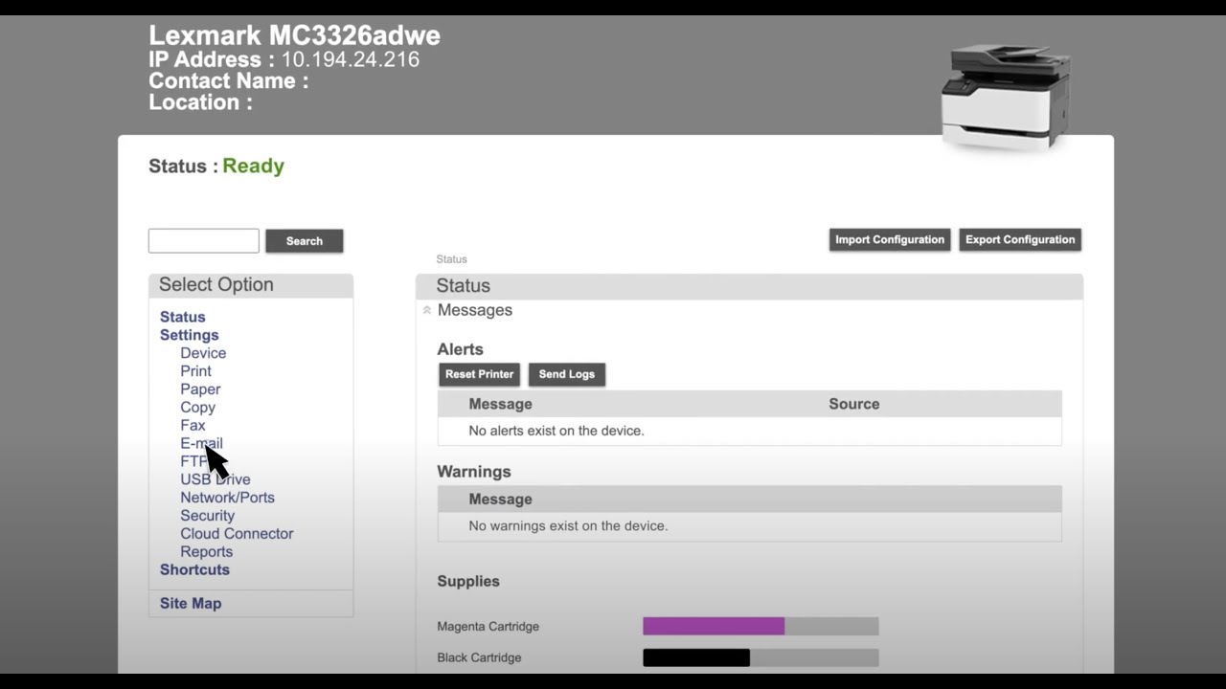Click the Status breadcrumb text
The image size is (1226, 689).
click(451, 259)
